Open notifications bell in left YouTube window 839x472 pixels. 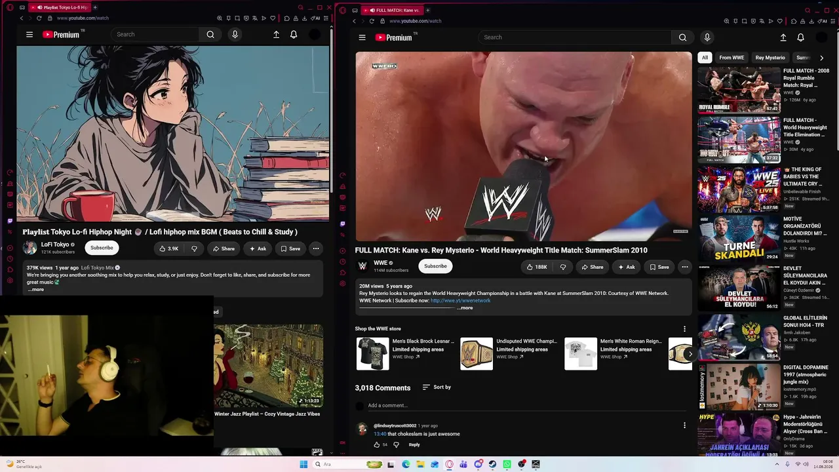point(294,35)
